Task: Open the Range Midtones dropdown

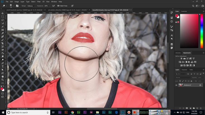Action: 31,6
